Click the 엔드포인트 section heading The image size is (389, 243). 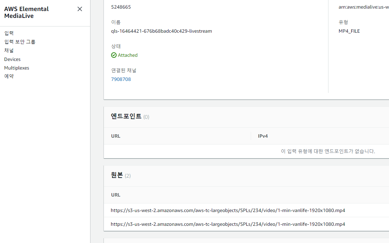(x=126, y=116)
